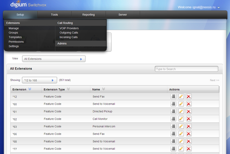Delete extension *66 Send Fax
Image resolution: width=230 pixels, height=154 pixels.
[189, 134]
